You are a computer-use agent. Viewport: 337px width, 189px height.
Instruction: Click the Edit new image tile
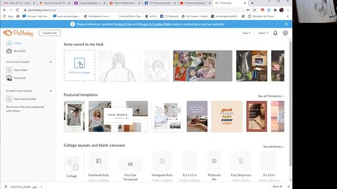80,66
